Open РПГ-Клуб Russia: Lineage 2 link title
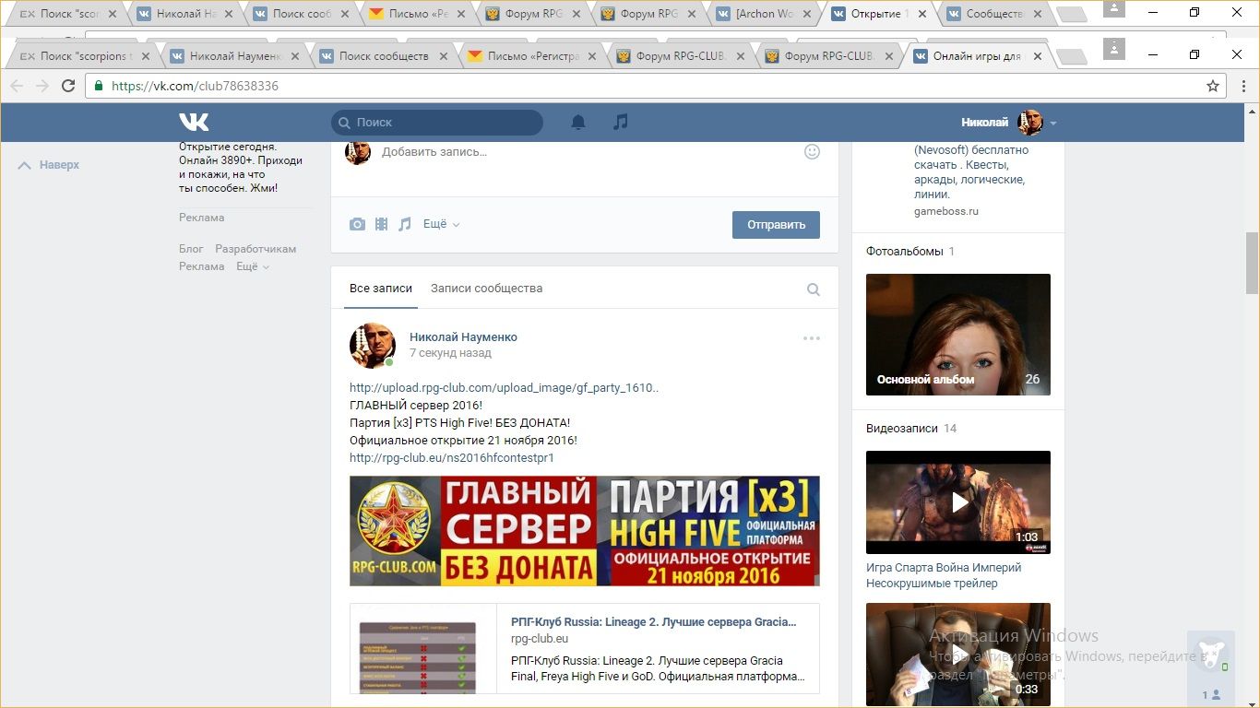This screenshot has width=1260, height=708. (x=653, y=622)
